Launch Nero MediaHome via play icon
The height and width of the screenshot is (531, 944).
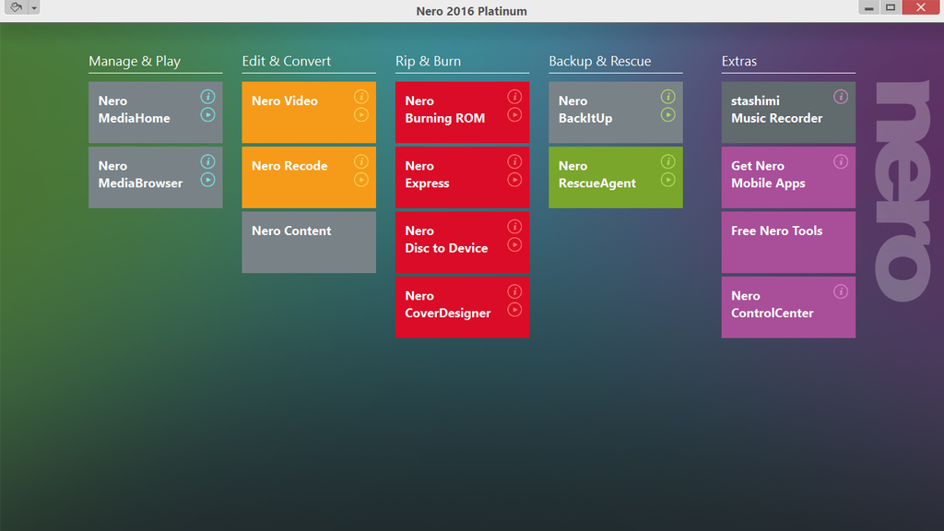[207, 114]
